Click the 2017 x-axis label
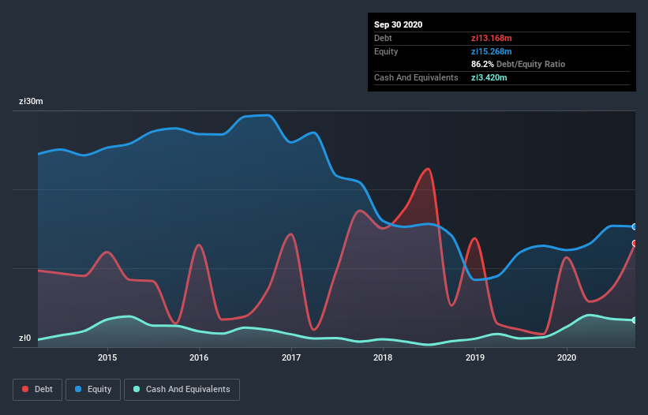The width and height of the screenshot is (648, 415). 291,357
